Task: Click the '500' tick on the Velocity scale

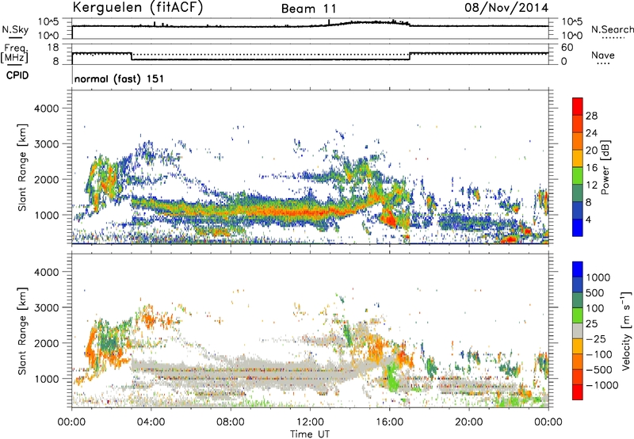Action: (595, 293)
